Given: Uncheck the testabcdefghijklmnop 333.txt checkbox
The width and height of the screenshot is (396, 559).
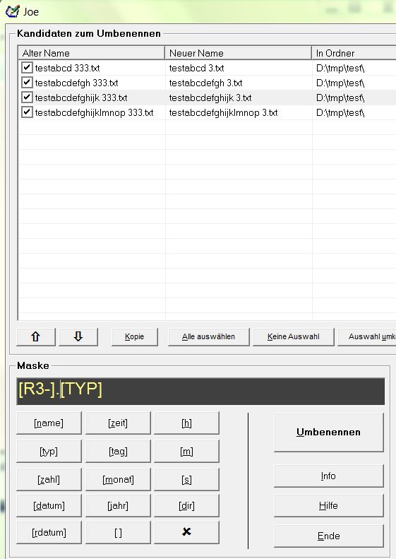Looking at the screenshot, I should pos(27,112).
